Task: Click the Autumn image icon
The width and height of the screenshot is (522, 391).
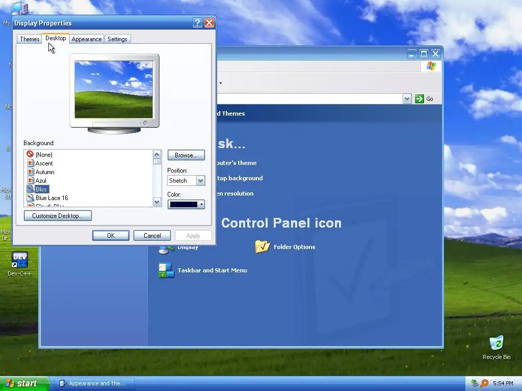Action: (31, 172)
